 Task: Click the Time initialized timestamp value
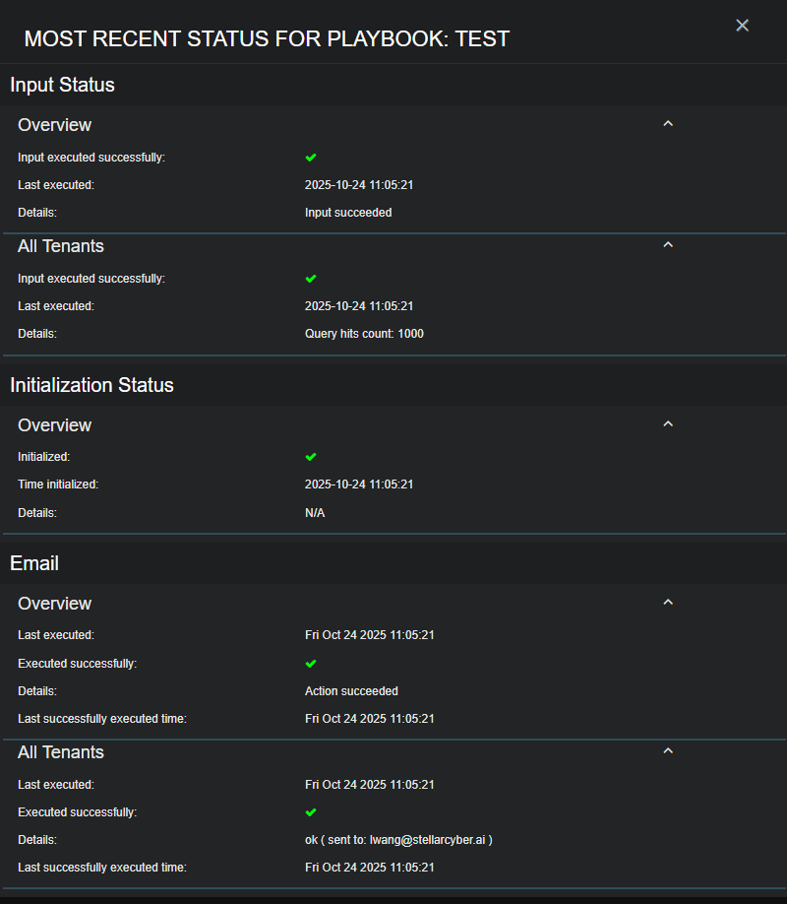click(x=359, y=484)
